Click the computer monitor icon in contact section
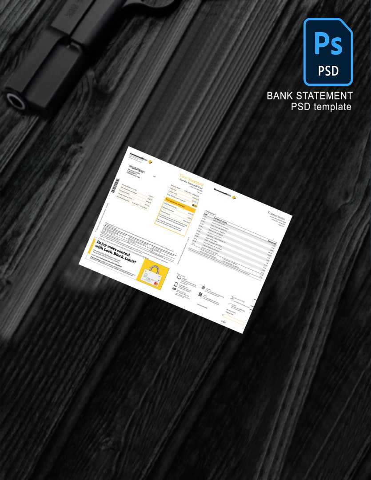Image resolution: width=371 pixels, height=480 pixels. (x=179, y=276)
